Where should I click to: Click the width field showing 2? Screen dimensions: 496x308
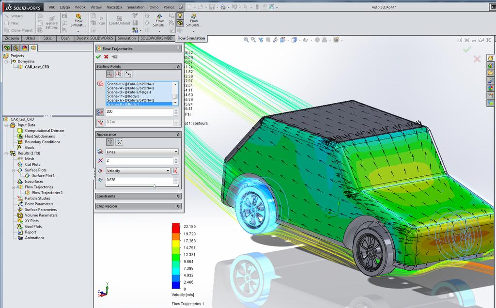click(x=139, y=161)
